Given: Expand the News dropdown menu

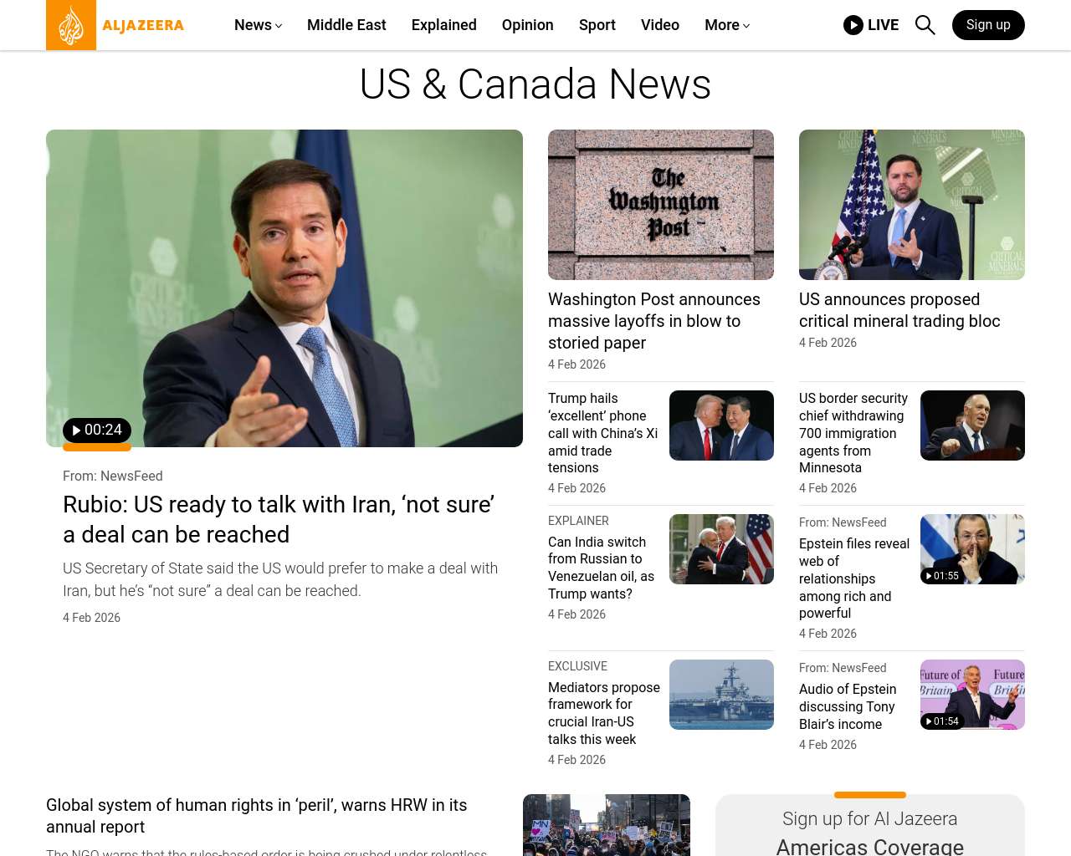Looking at the screenshot, I should 258,25.
